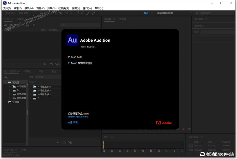Sort the list by the 名称 column header

(32, 82)
